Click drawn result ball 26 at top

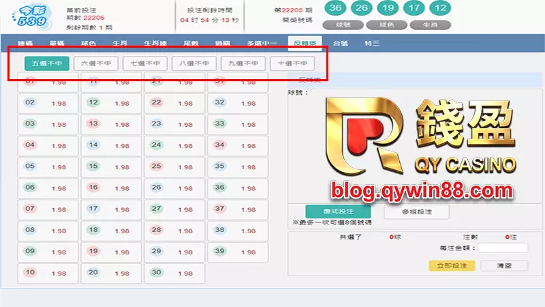(362, 8)
